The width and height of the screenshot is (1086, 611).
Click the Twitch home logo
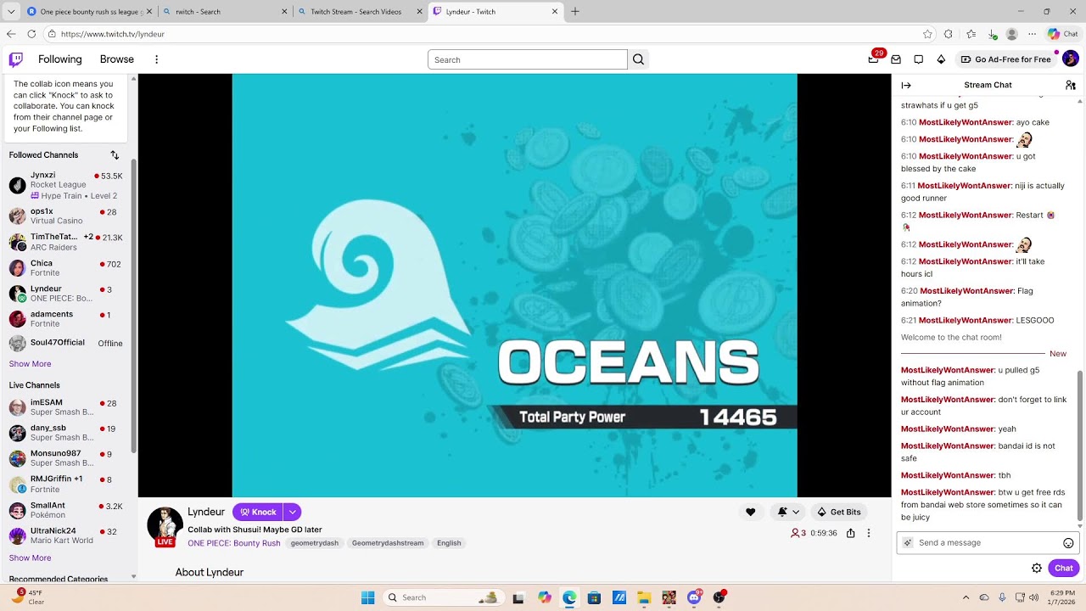coord(16,59)
